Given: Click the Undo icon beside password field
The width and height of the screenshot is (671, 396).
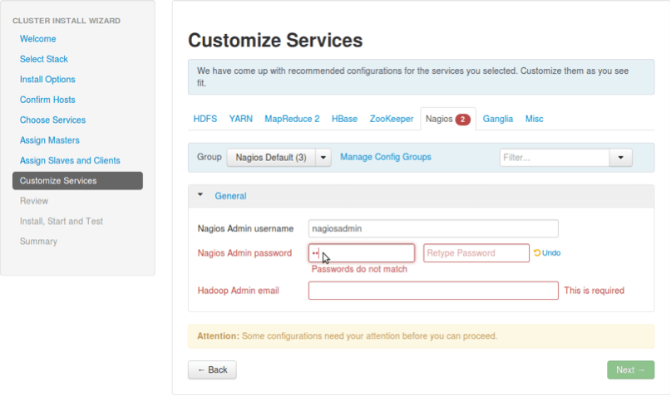Looking at the screenshot, I should [x=537, y=253].
